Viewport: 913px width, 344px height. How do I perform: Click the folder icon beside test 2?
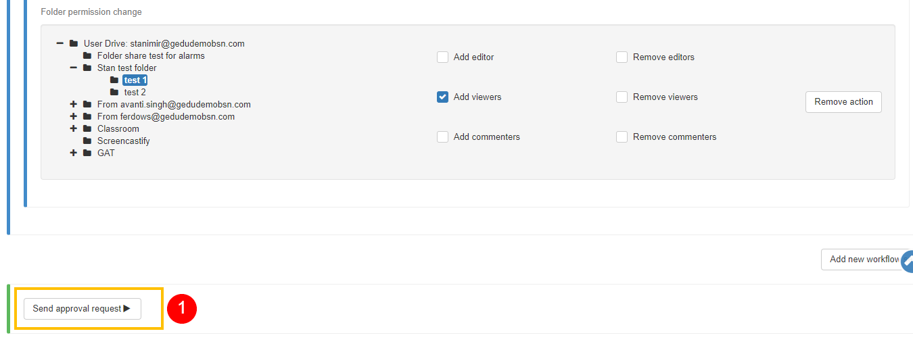tap(114, 93)
